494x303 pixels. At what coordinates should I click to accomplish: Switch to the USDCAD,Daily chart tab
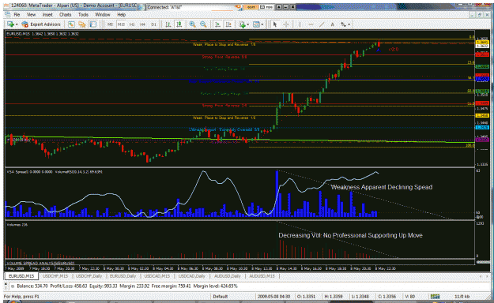pyautogui.click(x=192, y=276)
